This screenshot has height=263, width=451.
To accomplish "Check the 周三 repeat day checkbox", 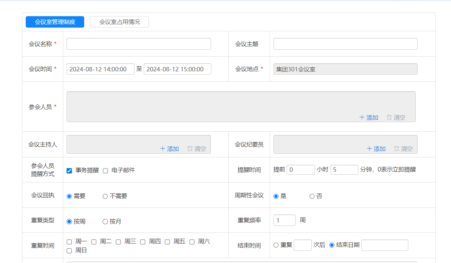I will (118, 242).
